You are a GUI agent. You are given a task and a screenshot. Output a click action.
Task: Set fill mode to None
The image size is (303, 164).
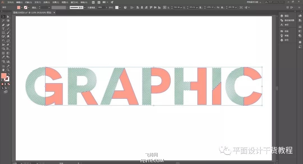[x=9, y=84]
